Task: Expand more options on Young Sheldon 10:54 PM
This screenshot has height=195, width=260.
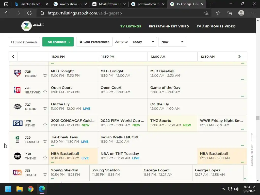Action: (x=53, y=179)
